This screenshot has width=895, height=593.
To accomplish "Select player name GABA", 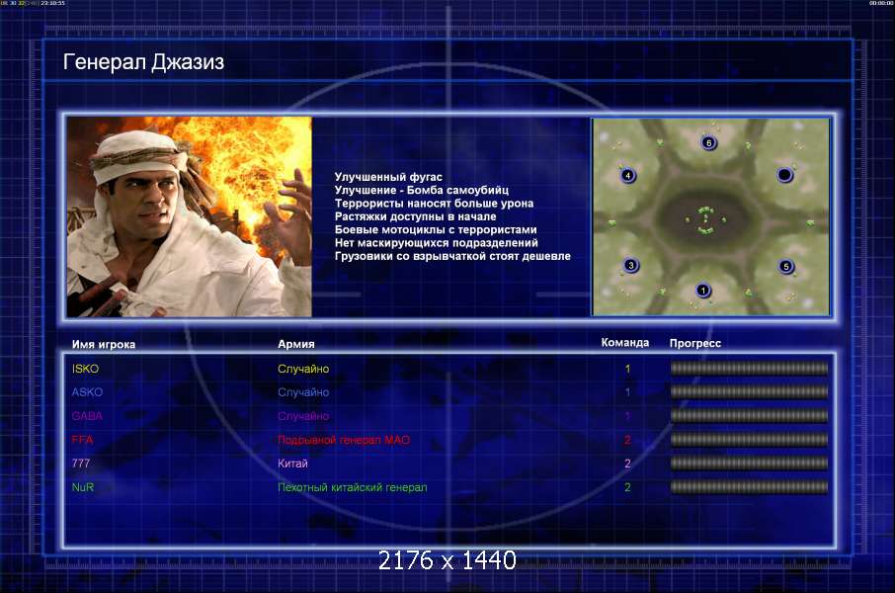I will pos(87,416).
